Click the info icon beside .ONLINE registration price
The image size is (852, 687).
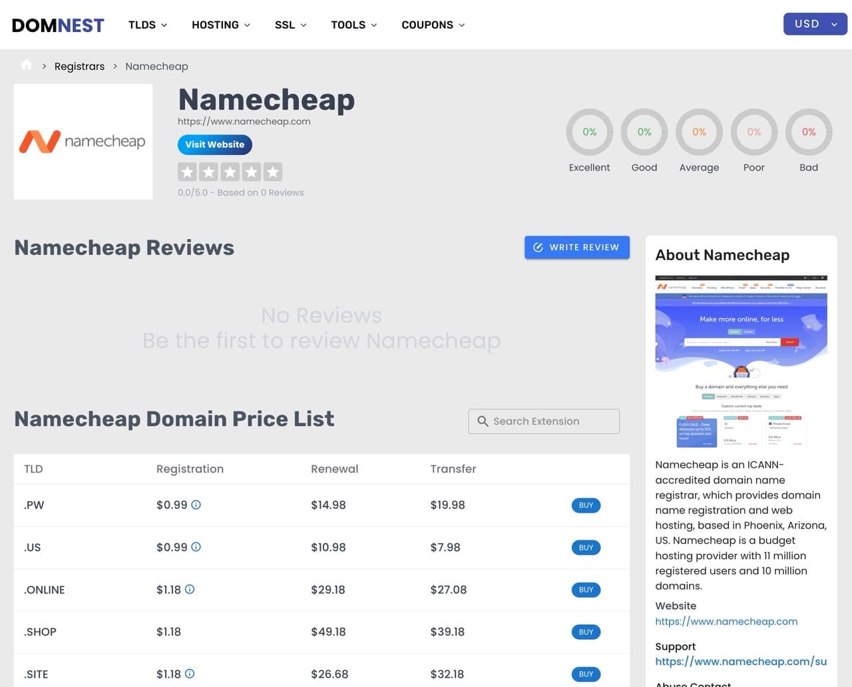[x=190, y=589]
